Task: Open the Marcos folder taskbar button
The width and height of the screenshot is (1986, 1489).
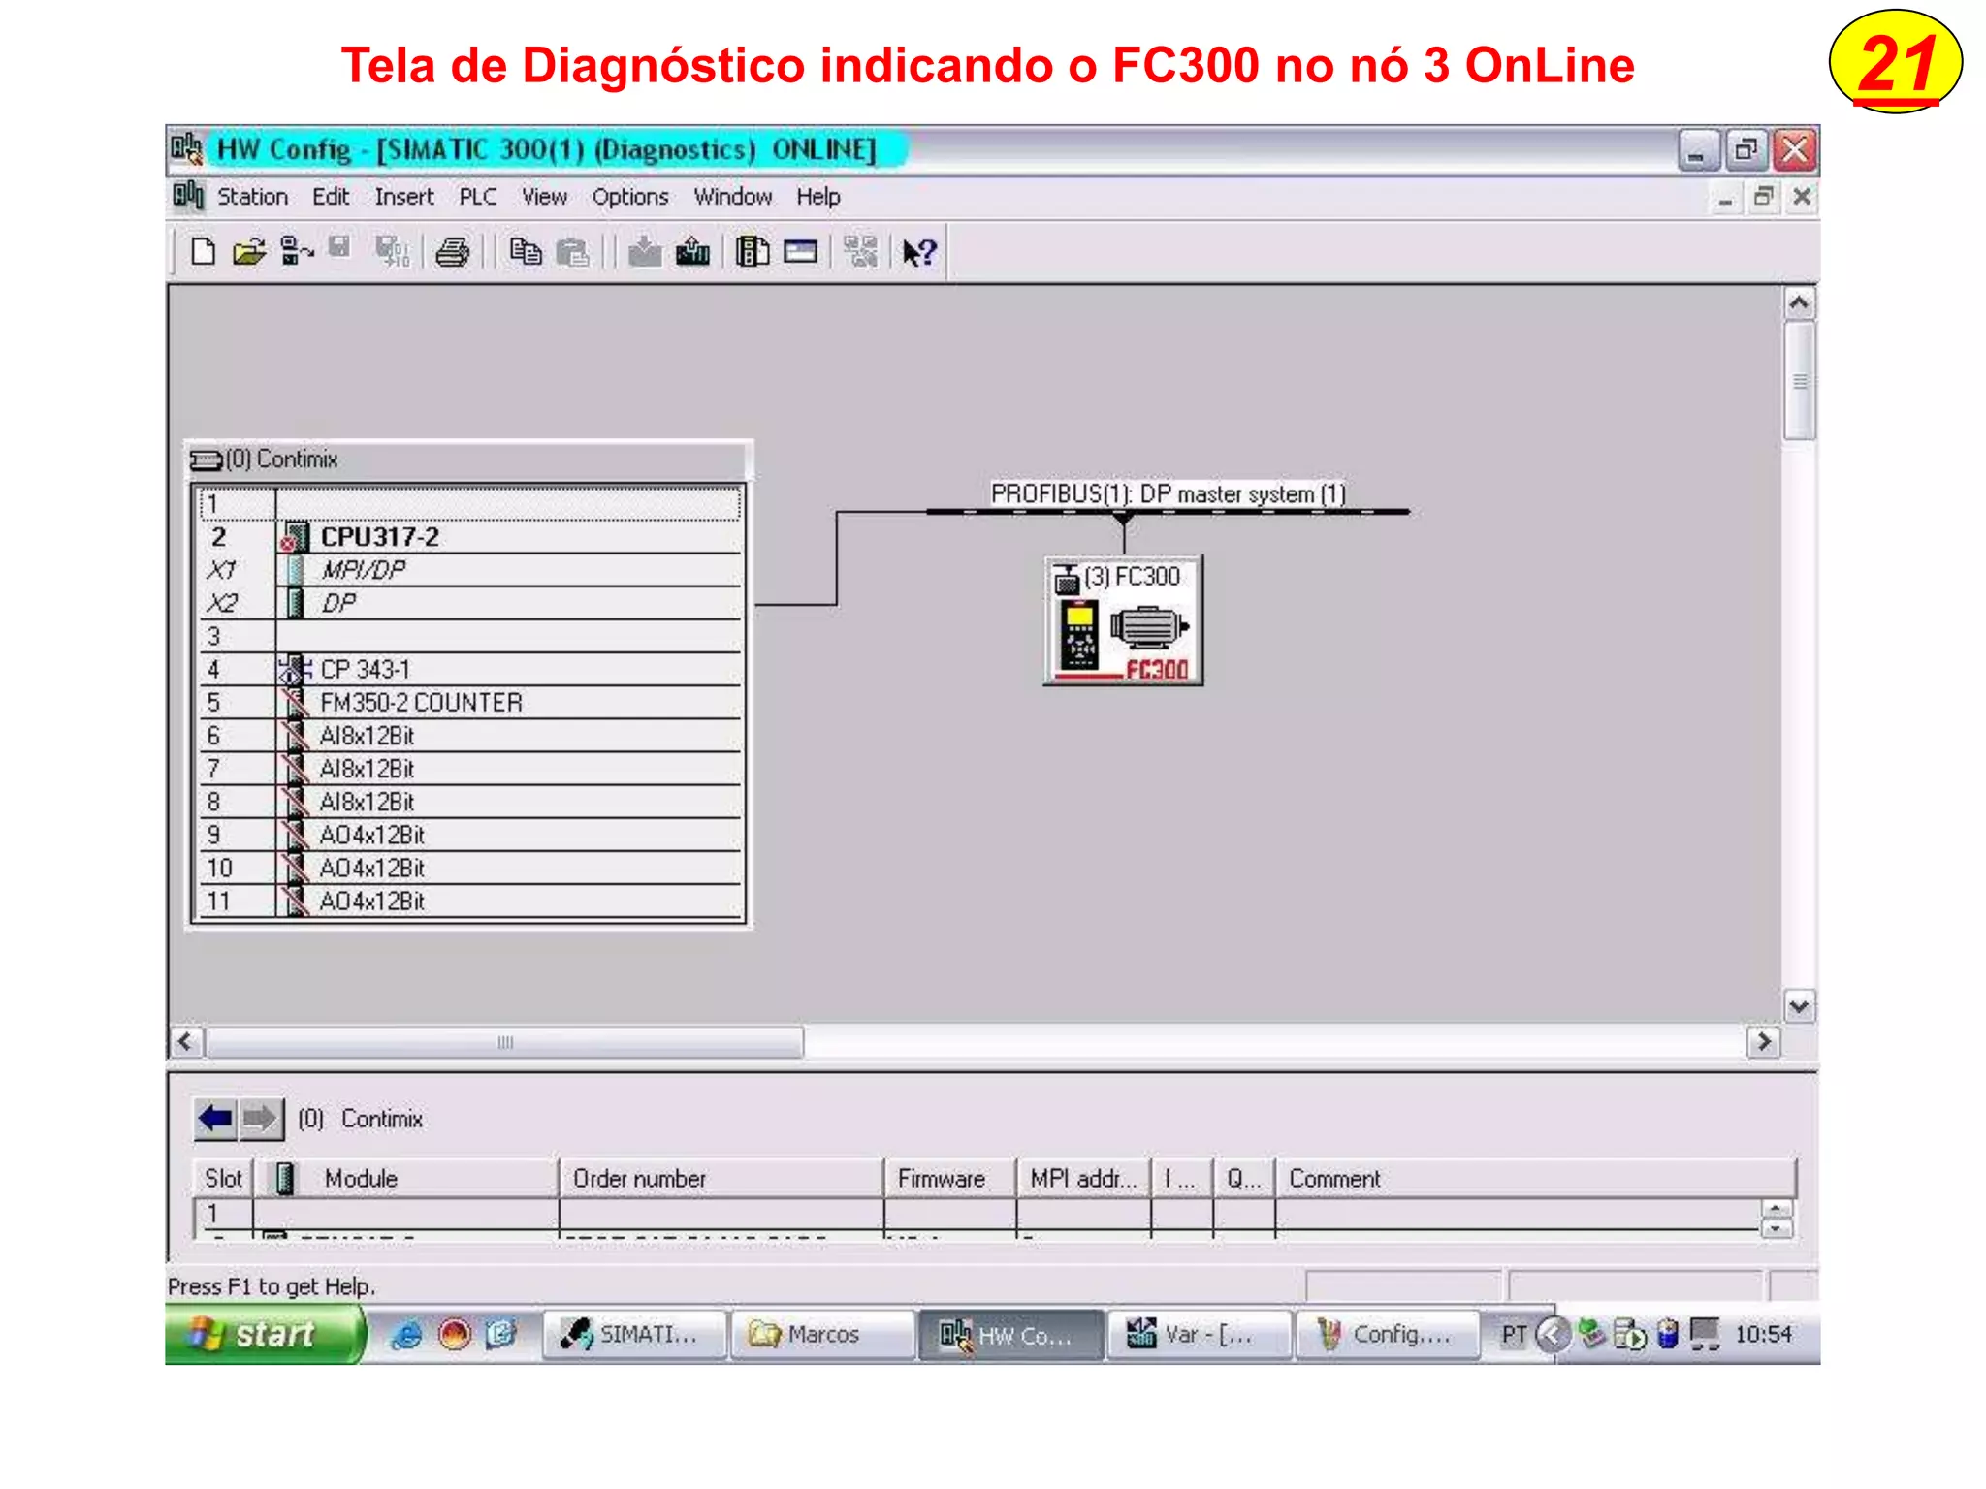Action: click(822, 1335)
